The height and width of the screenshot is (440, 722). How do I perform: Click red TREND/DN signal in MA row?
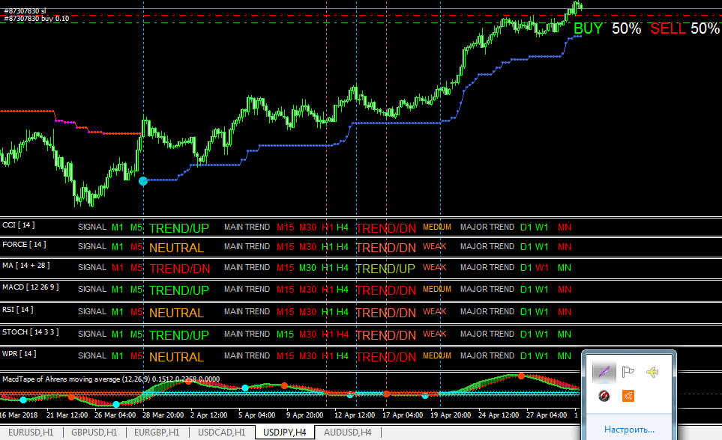[180, 269]
